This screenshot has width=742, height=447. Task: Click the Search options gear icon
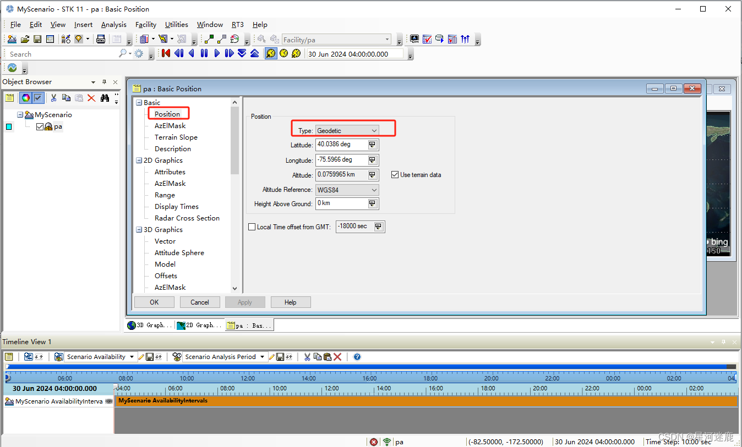(139, 54)
